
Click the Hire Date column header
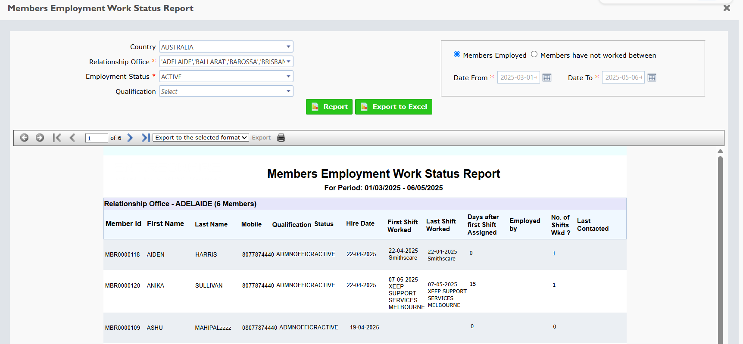tap(360, 223)
